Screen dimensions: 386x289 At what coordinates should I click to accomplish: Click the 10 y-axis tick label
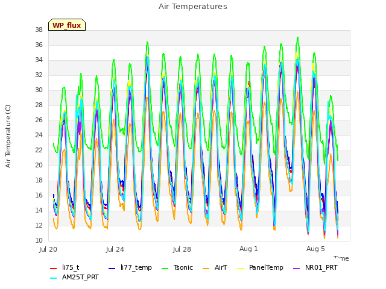39,240
